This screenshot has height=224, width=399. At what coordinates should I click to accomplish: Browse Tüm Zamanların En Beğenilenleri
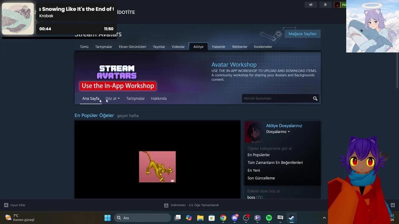click(275, 162)
